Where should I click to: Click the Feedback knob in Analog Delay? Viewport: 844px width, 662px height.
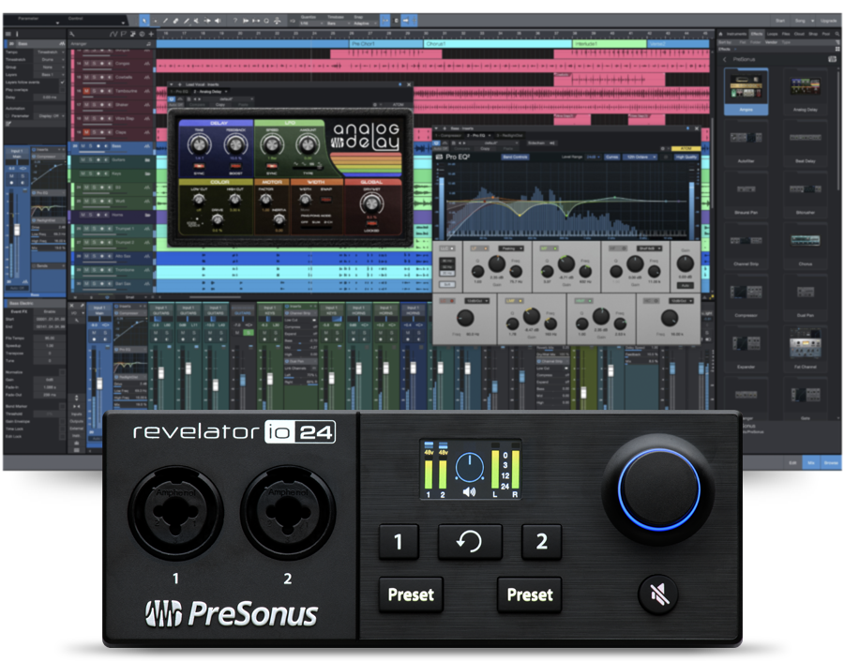[x=235, y=143]
